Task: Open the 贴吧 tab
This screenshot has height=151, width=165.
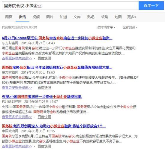Action: [x=91, y=17]
